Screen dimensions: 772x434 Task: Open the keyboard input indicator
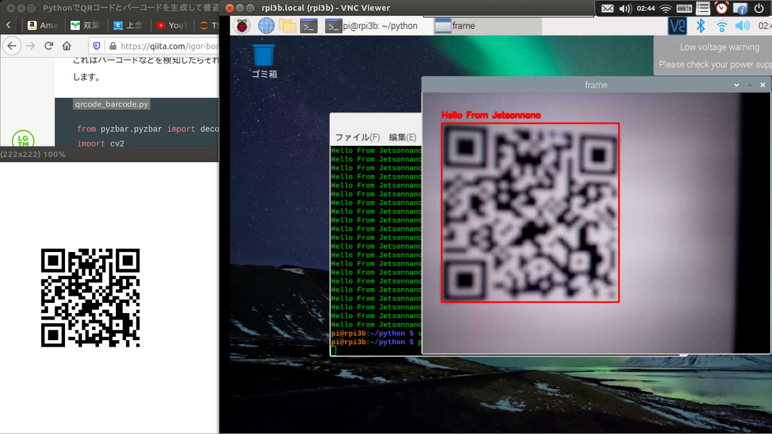point(685,8)
